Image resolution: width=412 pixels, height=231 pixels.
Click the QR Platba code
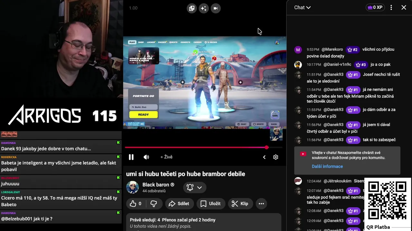point(387,201)
